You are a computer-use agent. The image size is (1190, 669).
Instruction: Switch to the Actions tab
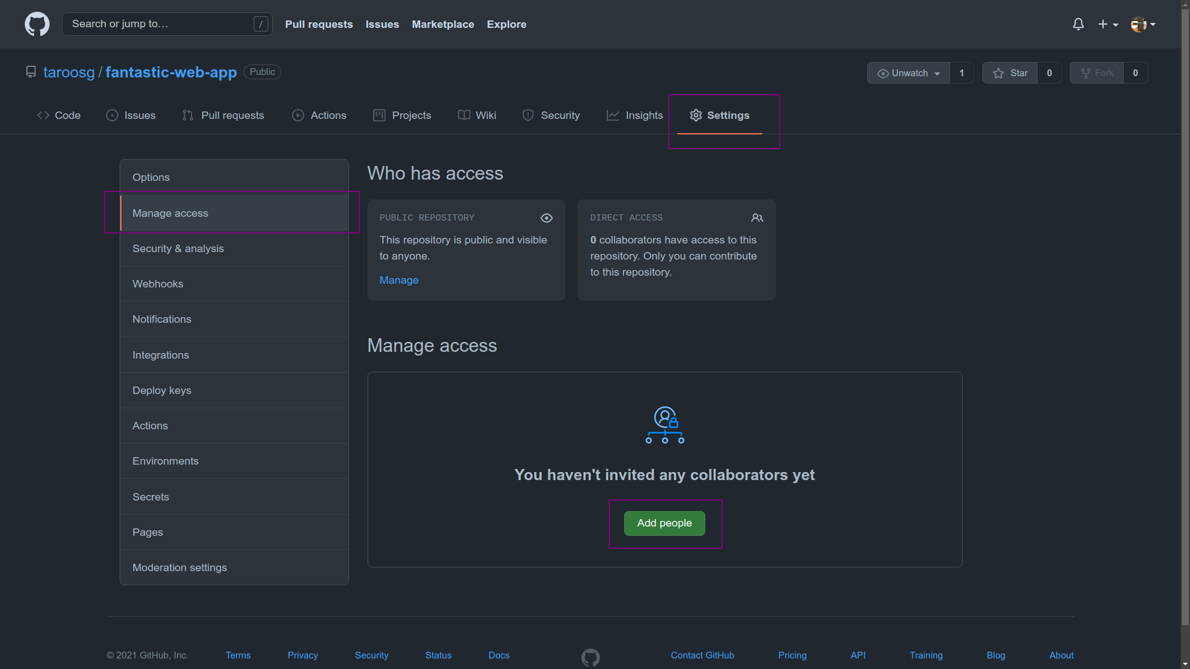pos(319,115)
